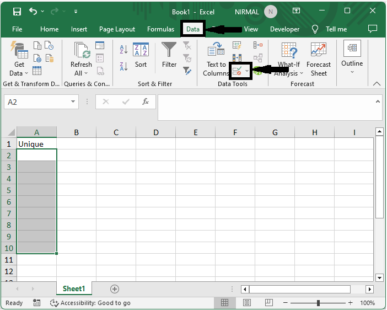The image size is (387, 310).
Task: Sort Z to A descending
Action: 123,66
